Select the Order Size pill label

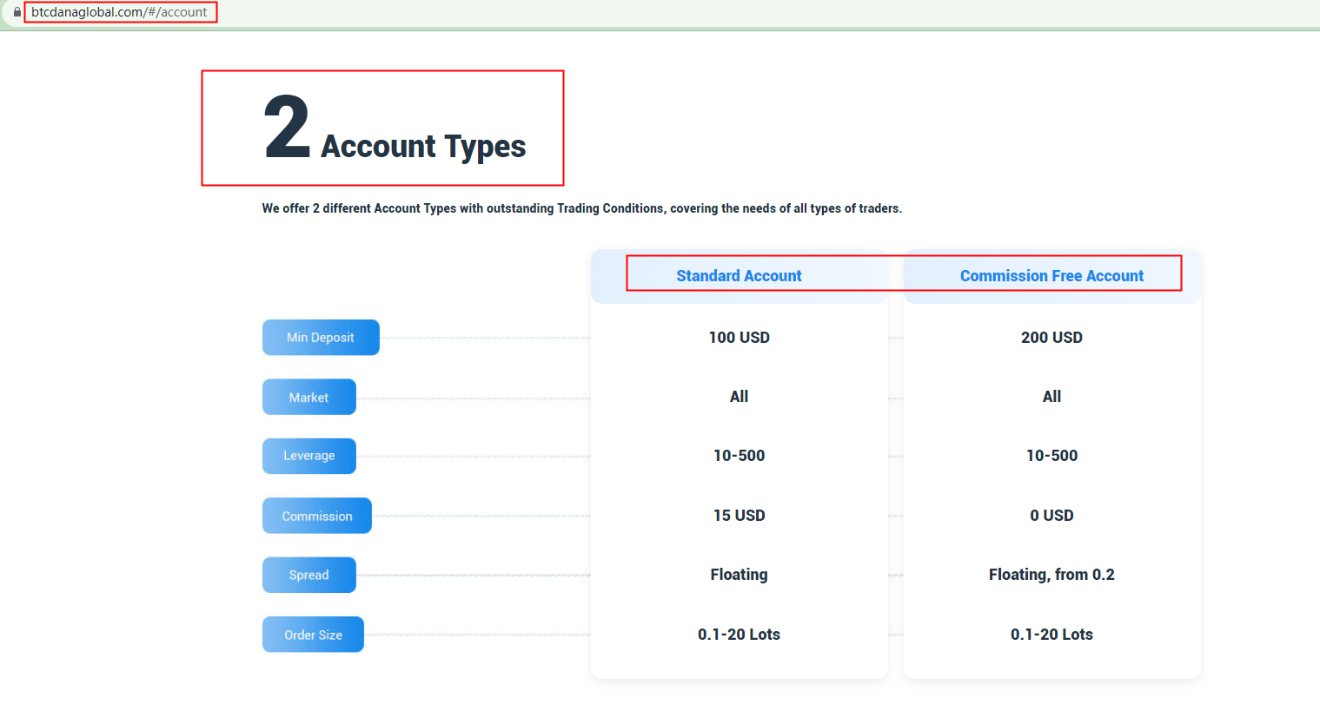pos(313,634)
